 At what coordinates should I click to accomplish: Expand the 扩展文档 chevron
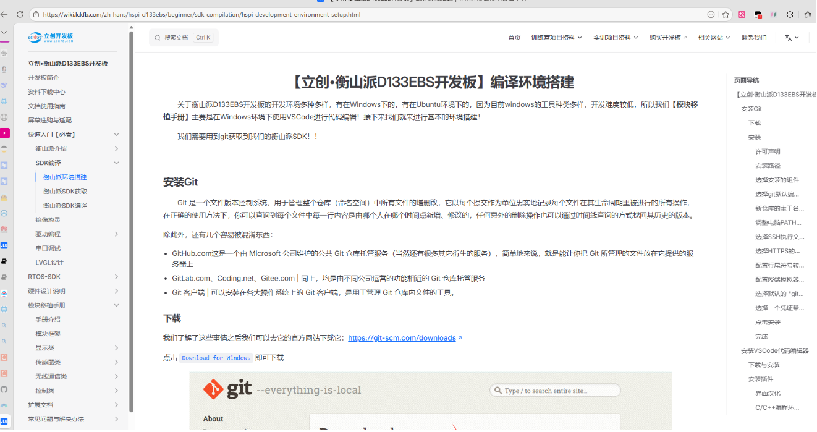click(116, 405)
